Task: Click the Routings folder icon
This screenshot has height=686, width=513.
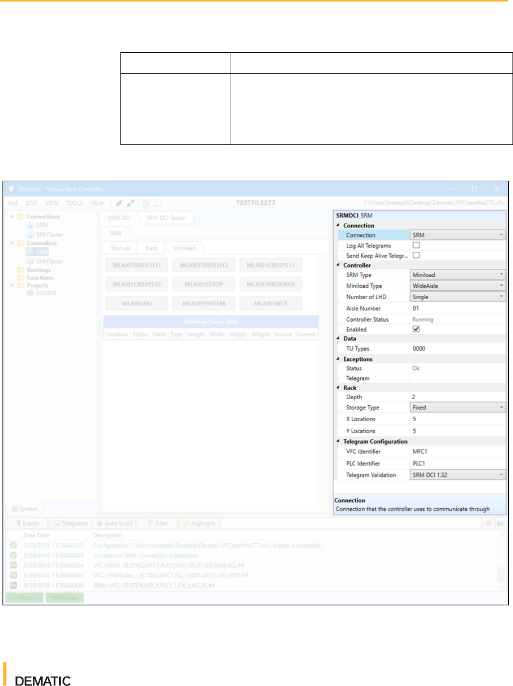Action: [x=21, y=270]
